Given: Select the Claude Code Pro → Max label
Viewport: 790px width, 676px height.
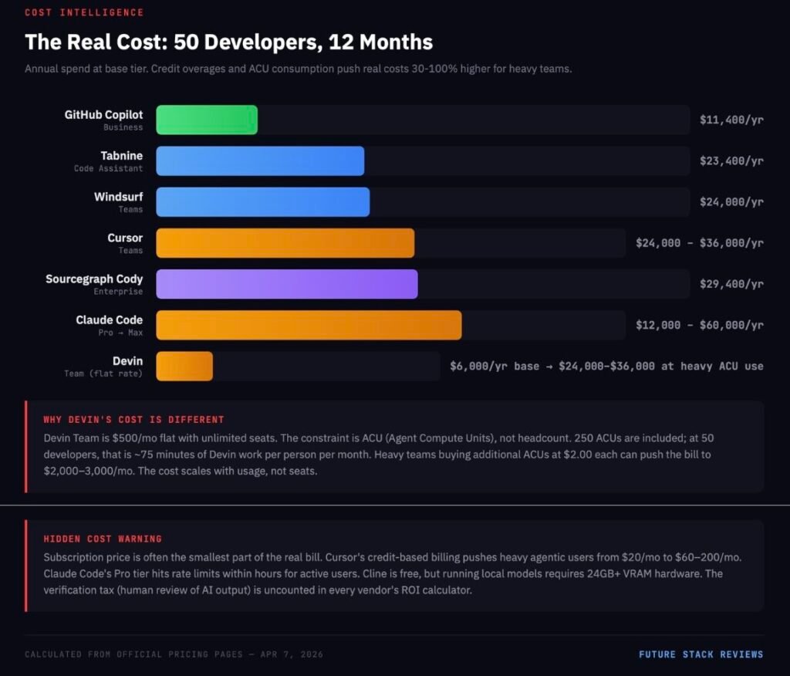Looking at the screenshot, I should pos(123,332).
